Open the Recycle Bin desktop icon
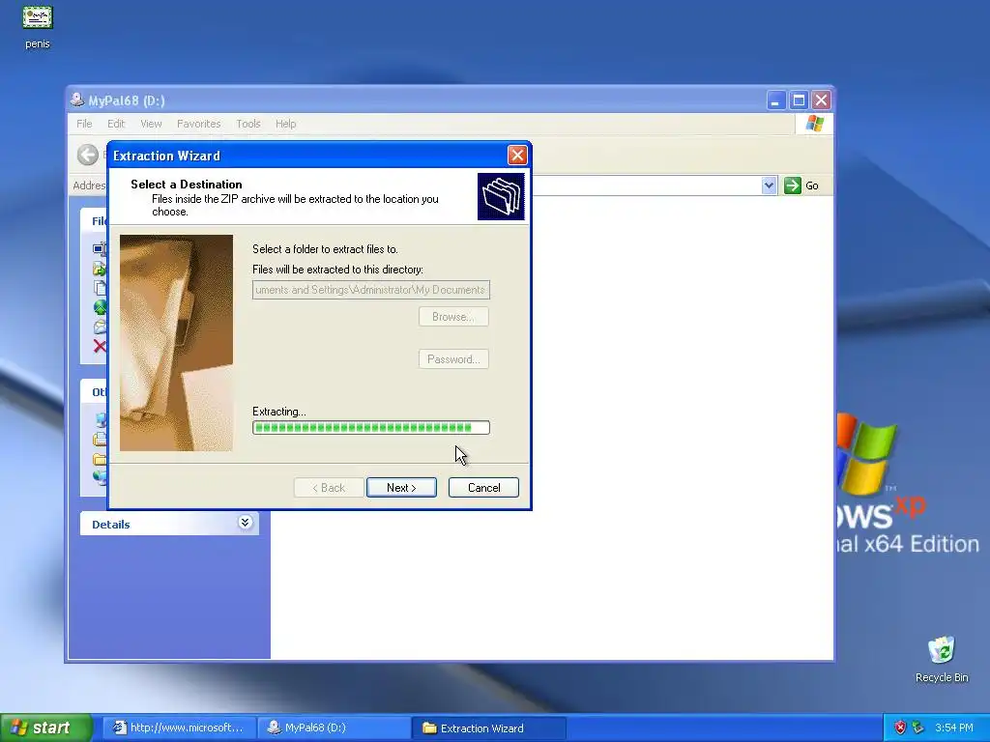 (x=942, y=658)
